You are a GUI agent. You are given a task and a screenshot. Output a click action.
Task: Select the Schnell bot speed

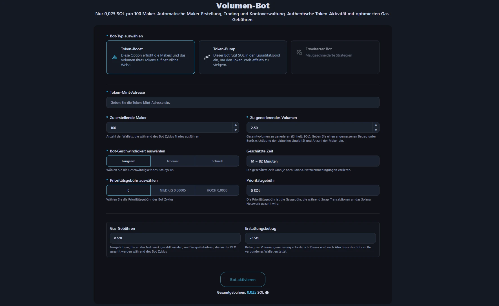tap(217, 161)
